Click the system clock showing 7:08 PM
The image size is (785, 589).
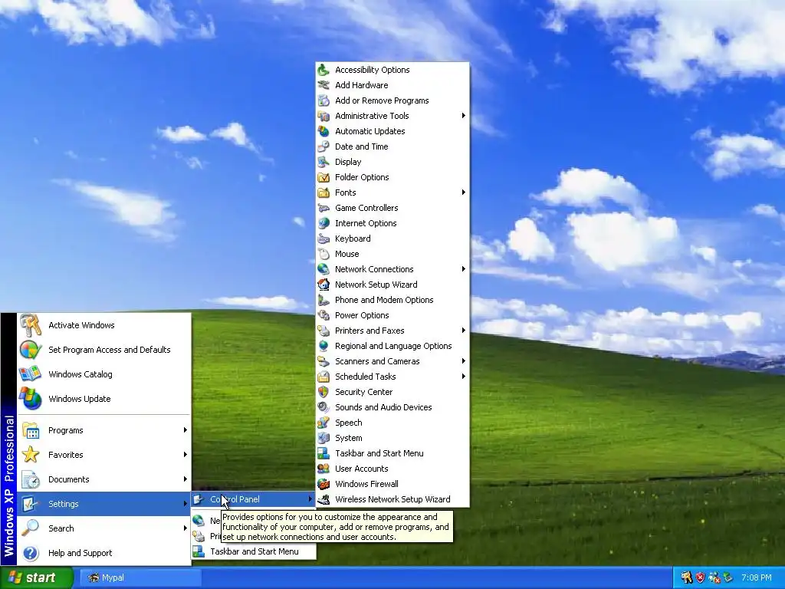point(757,577)
